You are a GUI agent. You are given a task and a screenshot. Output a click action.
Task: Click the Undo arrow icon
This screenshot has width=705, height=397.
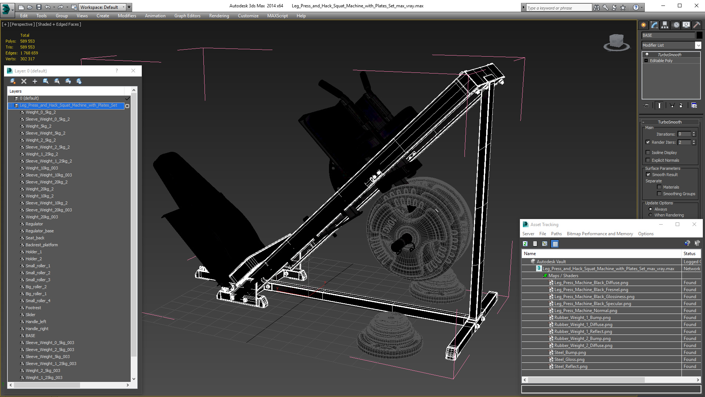pyautogui.click(x=47, y=7)
